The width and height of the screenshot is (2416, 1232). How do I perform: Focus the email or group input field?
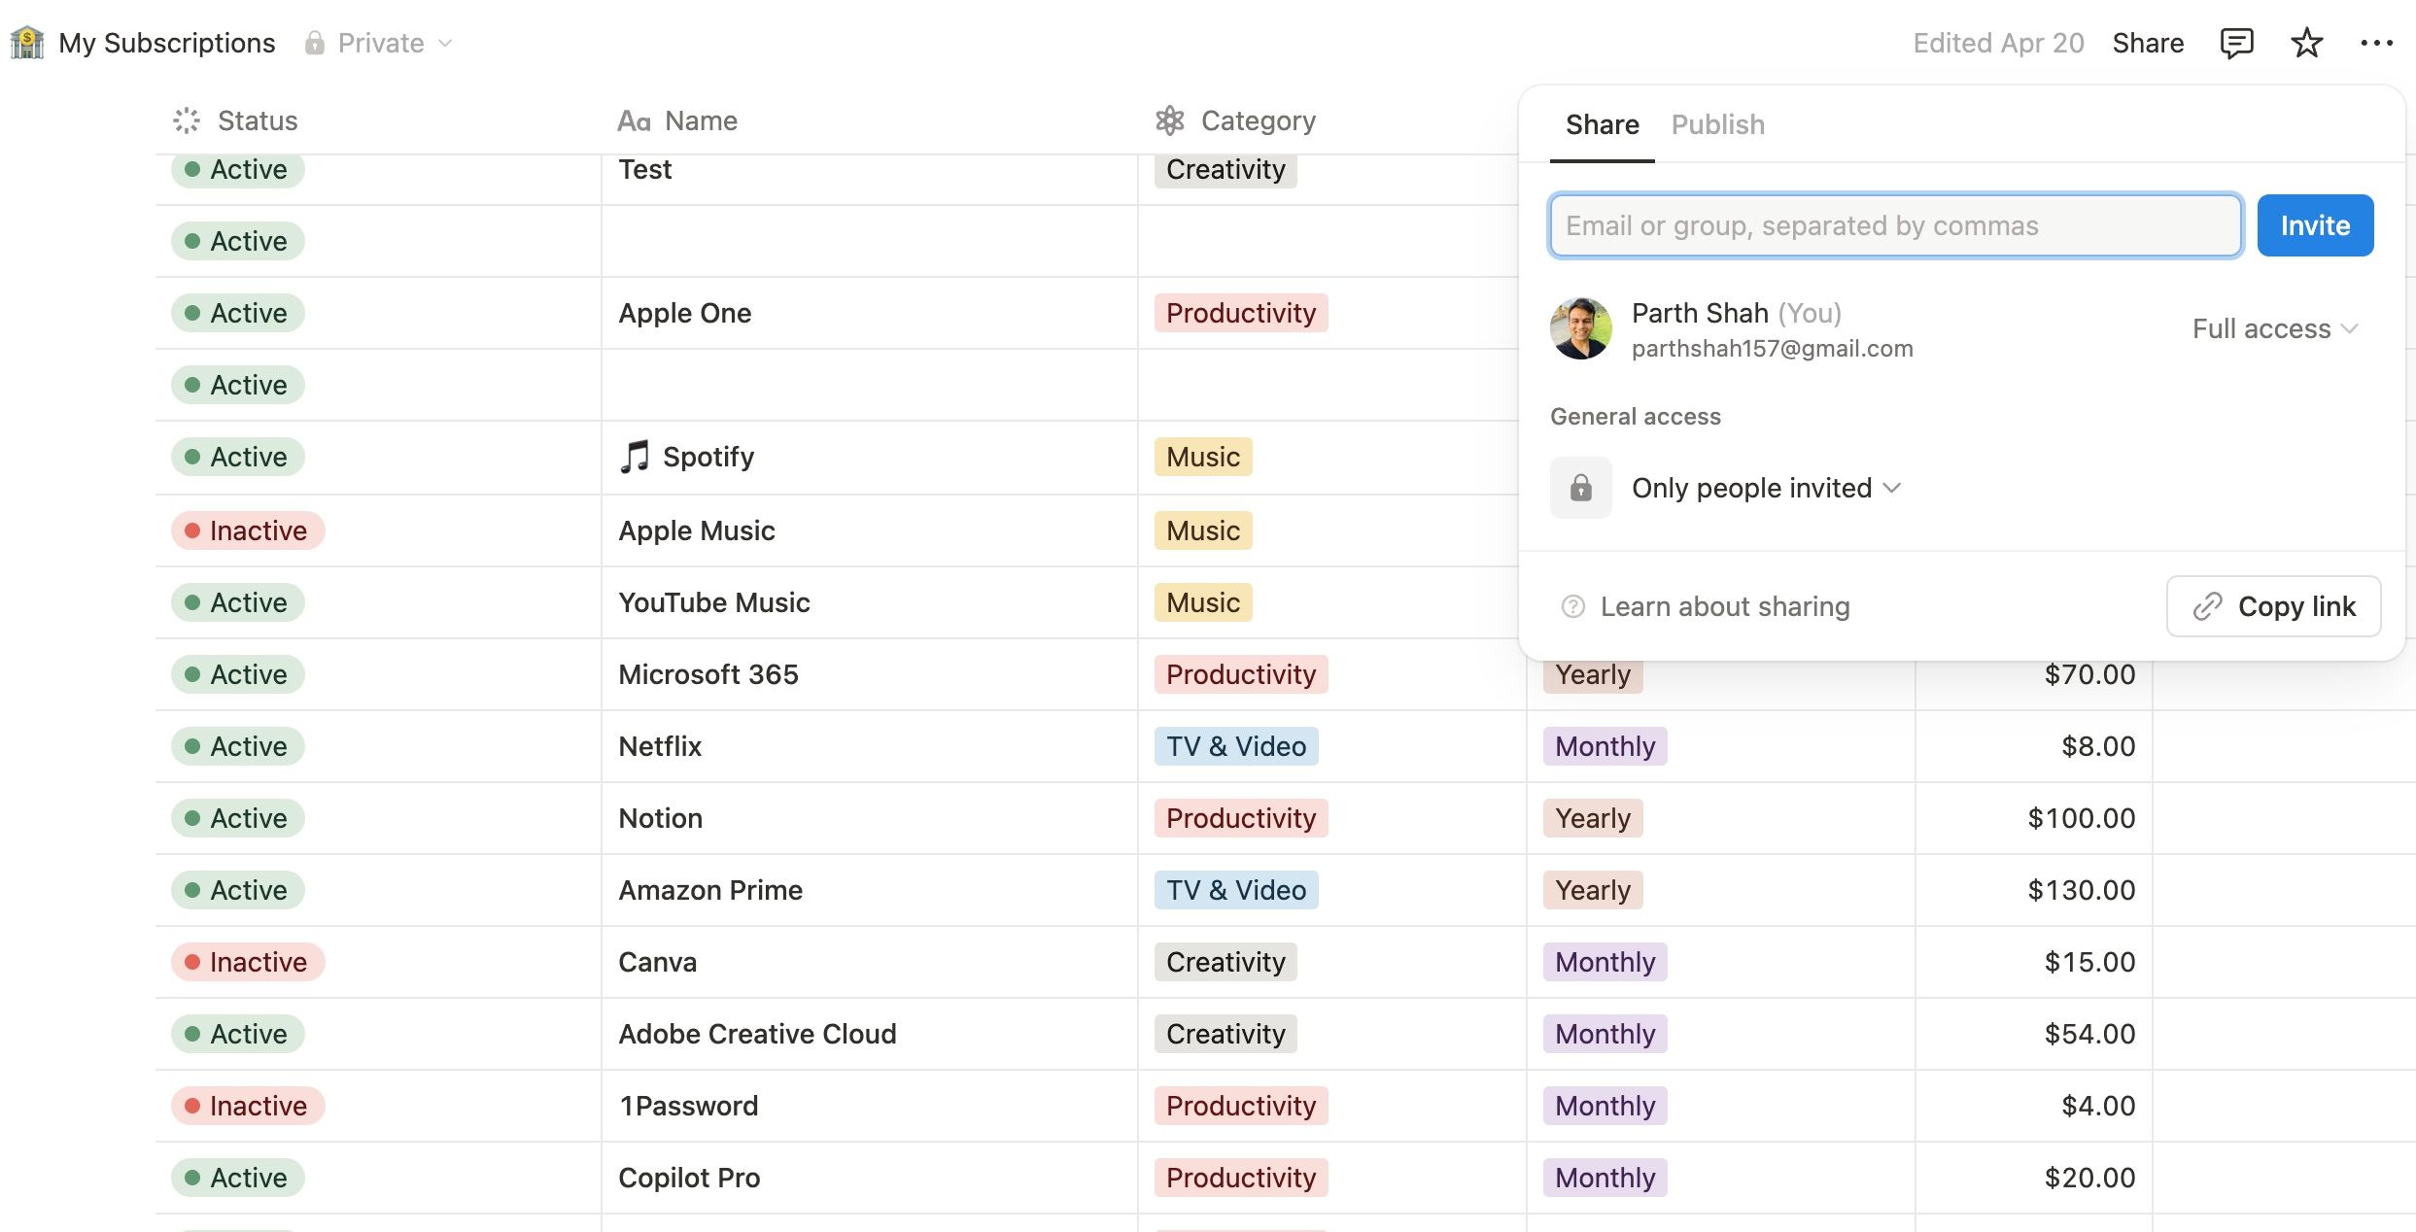click(x=1895, y=225)
